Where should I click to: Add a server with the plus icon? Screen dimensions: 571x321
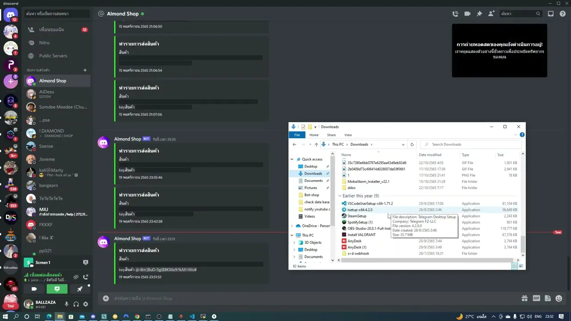point(11,82)
